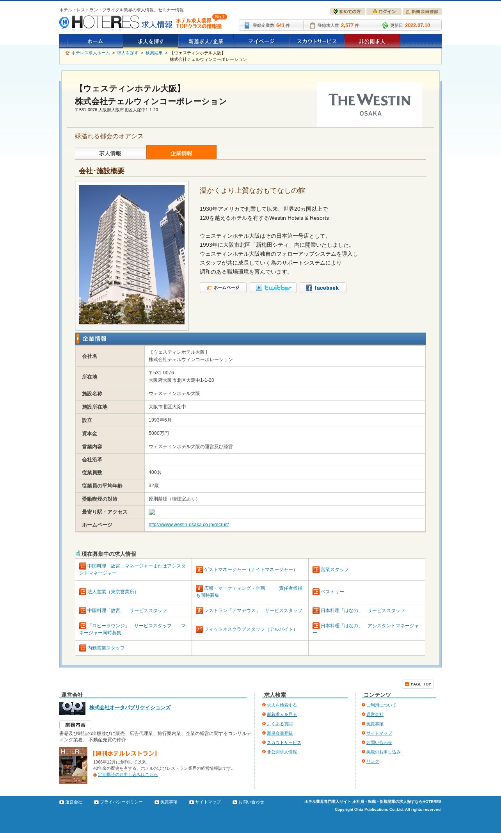Open the 初めての方 beginner guide button

(x=348, y=12)
